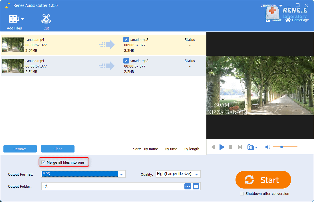This screenshot has height=202, width=314.
Task: Open the Add Files tool
Action: click(x=14, y=22)
